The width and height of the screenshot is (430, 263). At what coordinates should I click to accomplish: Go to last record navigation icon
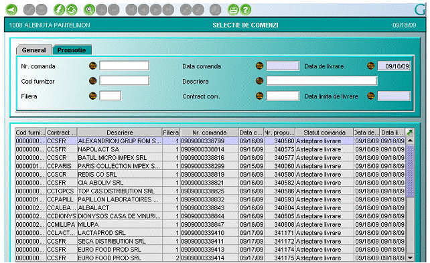[x=168, y=10]
